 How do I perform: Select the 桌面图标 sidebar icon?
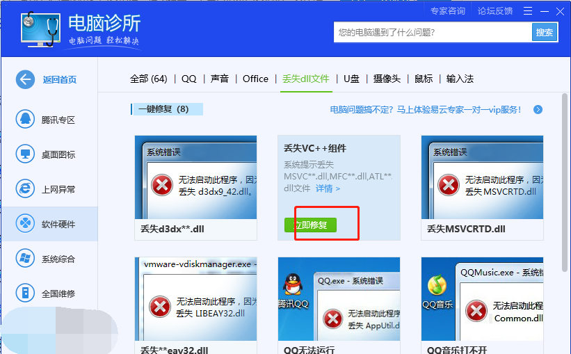tap(26, 154)
